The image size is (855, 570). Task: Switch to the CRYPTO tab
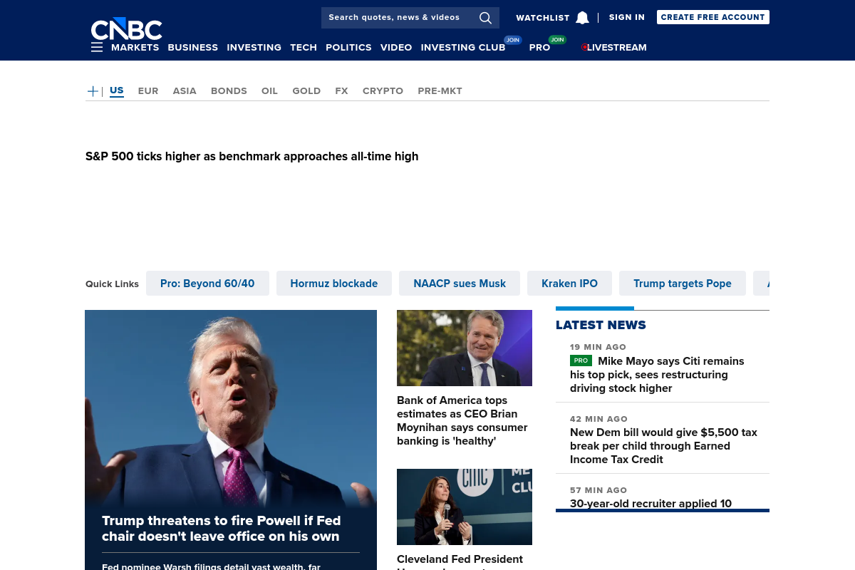383,91
